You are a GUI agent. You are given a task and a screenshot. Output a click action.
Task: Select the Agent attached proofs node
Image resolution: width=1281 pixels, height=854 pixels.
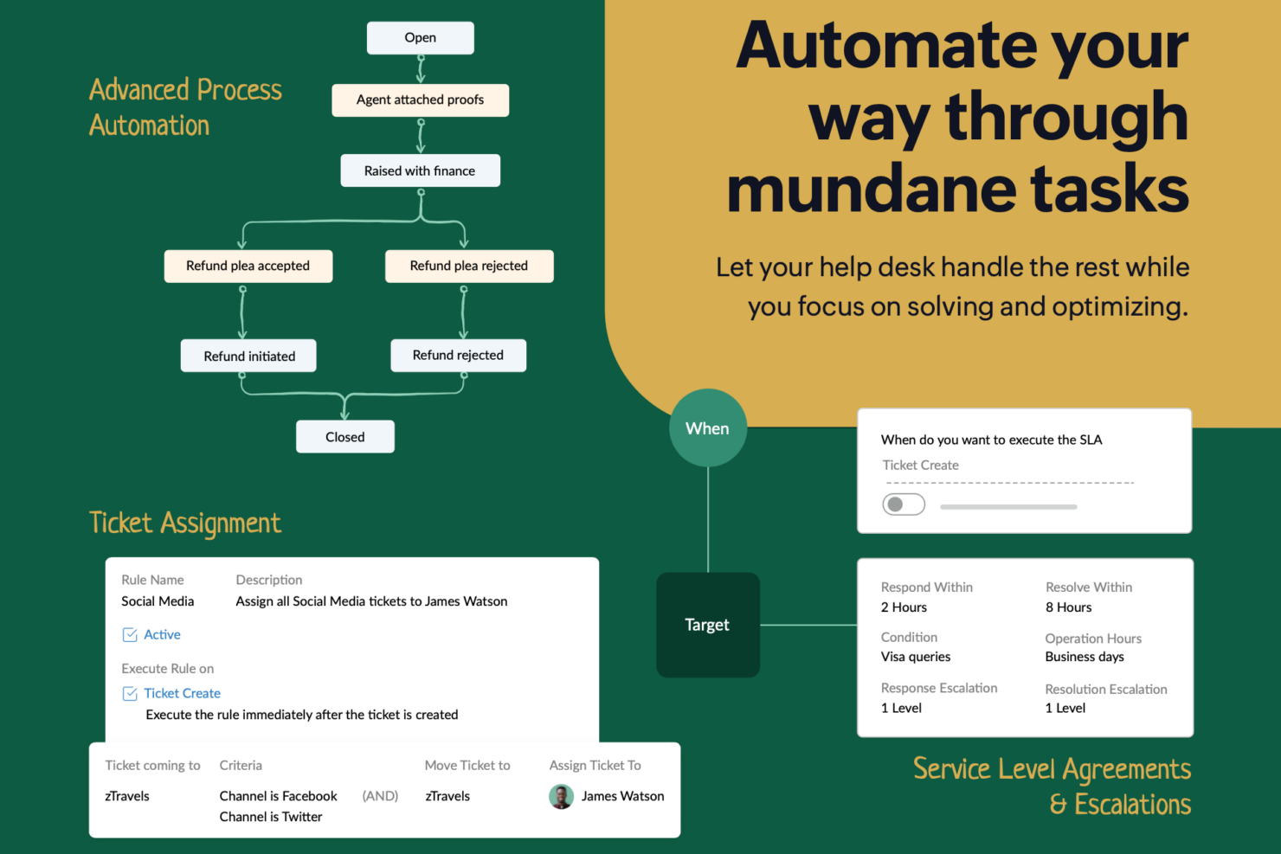coord(420,100)
